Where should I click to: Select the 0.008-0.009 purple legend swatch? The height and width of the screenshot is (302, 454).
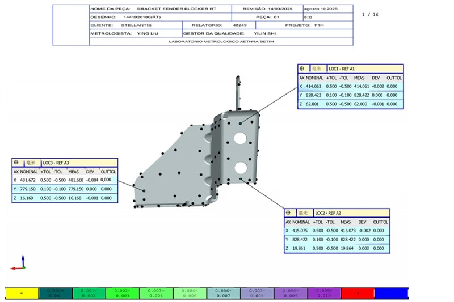coord(291,294)
